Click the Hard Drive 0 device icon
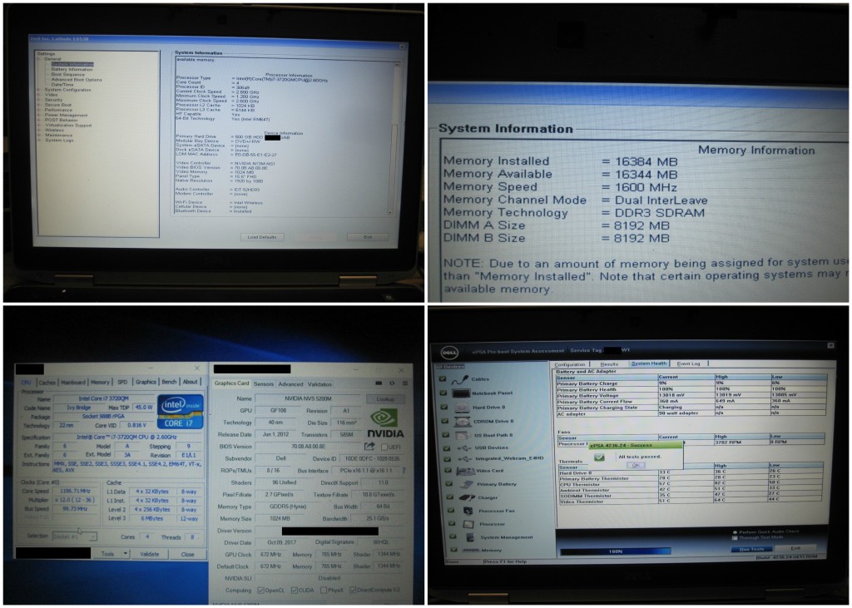The width and height of the screenshot is (852, 608). click(x=462, y=407)
